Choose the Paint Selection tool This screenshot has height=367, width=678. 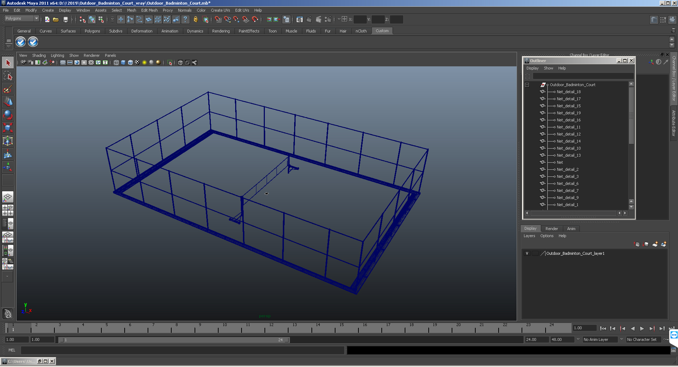tap(8, 89)
